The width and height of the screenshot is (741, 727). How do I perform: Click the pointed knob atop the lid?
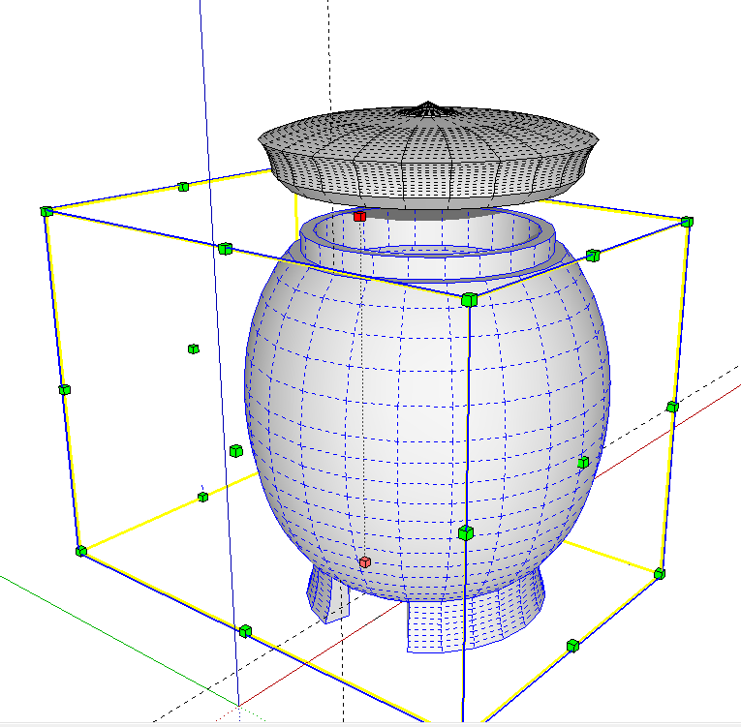click(424, 106)
